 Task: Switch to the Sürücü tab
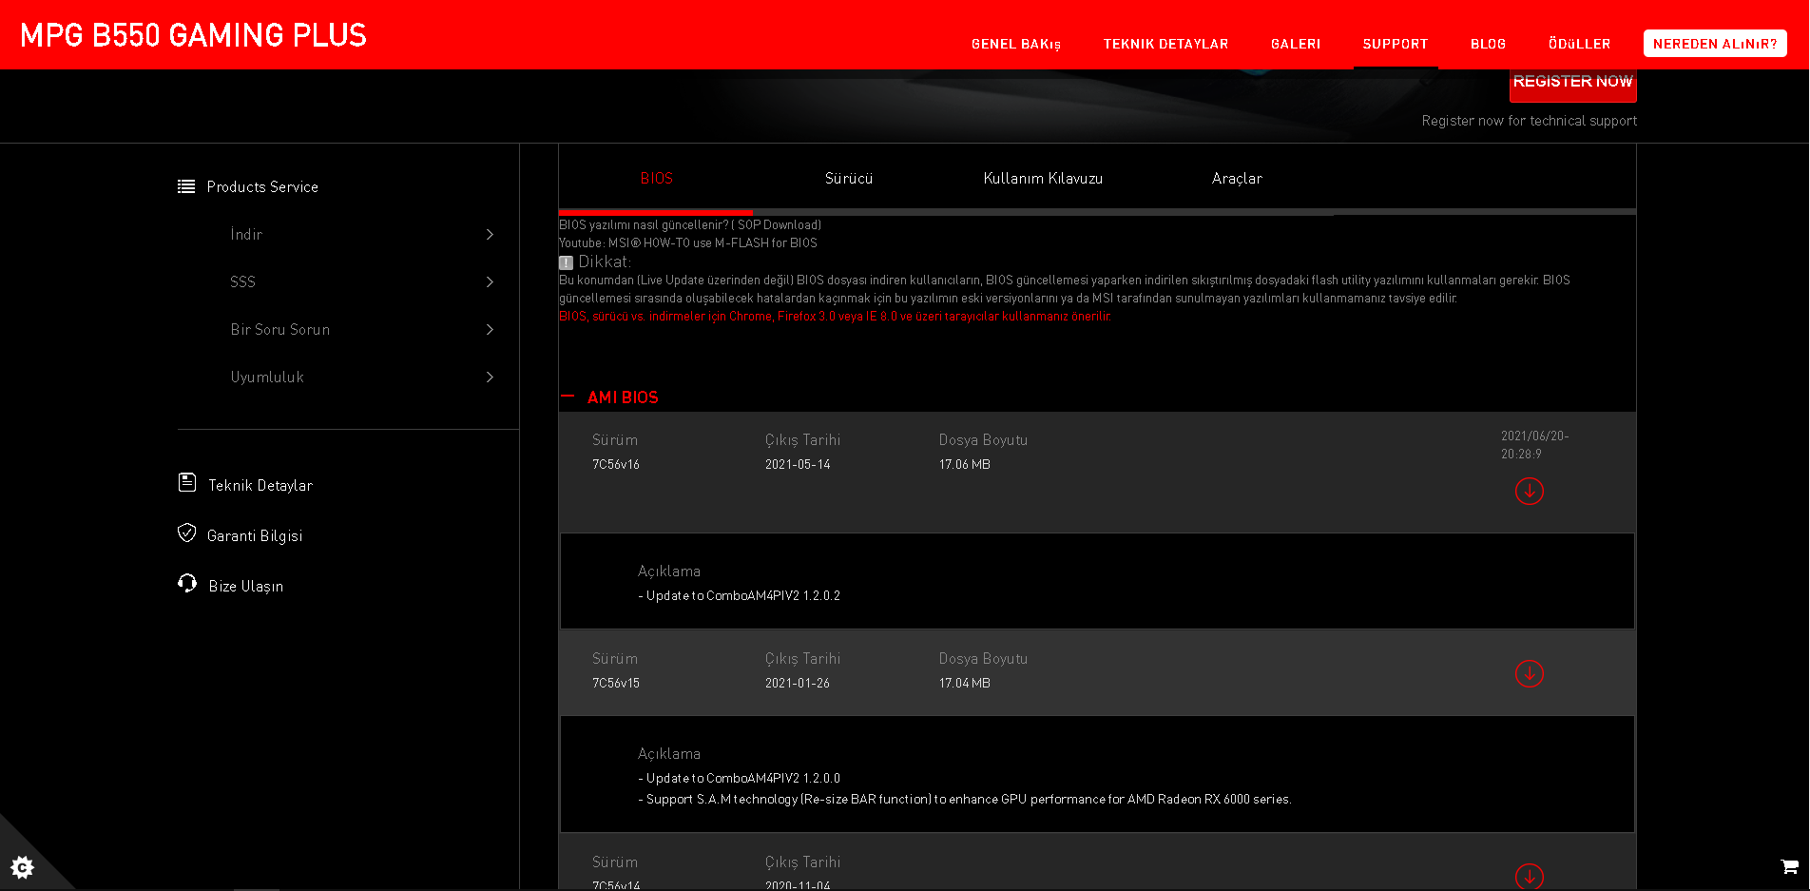(849, 179)
